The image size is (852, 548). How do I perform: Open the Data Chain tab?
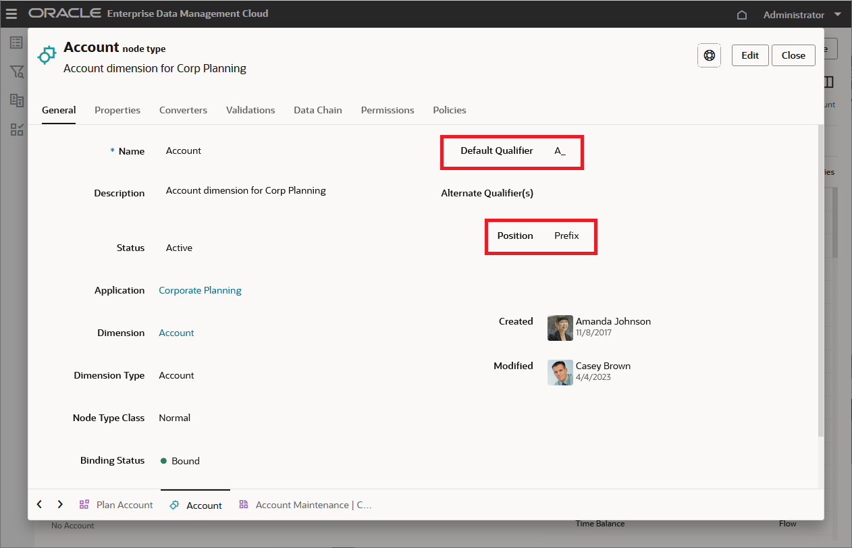[318, 110]
